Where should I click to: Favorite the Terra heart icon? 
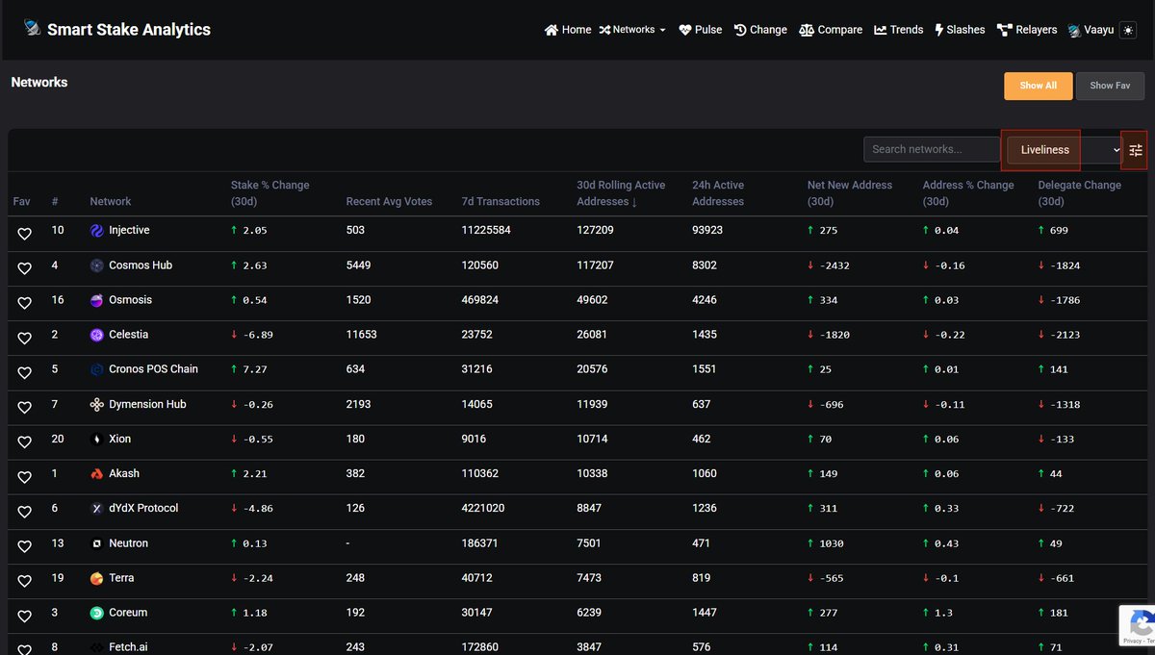(x=25, y=581)
